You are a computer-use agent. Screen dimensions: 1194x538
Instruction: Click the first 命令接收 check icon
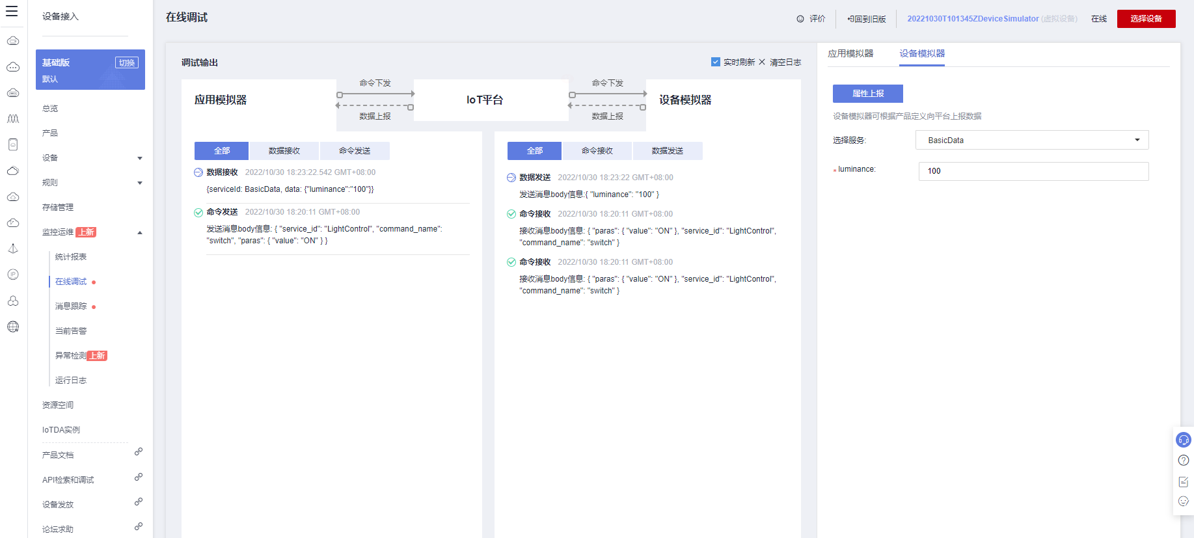[x=511, y=214]
